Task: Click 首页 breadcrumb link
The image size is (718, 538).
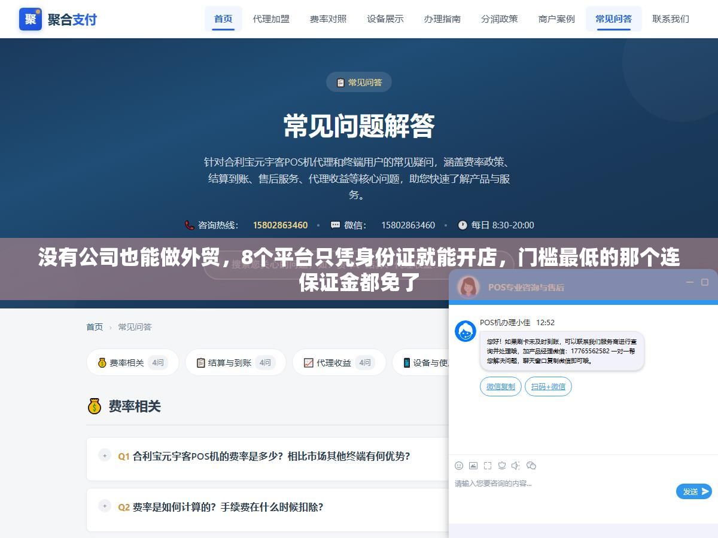Action: (95, 327)
